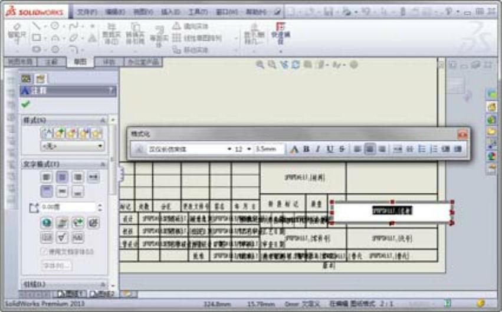
Task: Click Add style star icon
Action: pyautogui.click(x=60, y=133)
